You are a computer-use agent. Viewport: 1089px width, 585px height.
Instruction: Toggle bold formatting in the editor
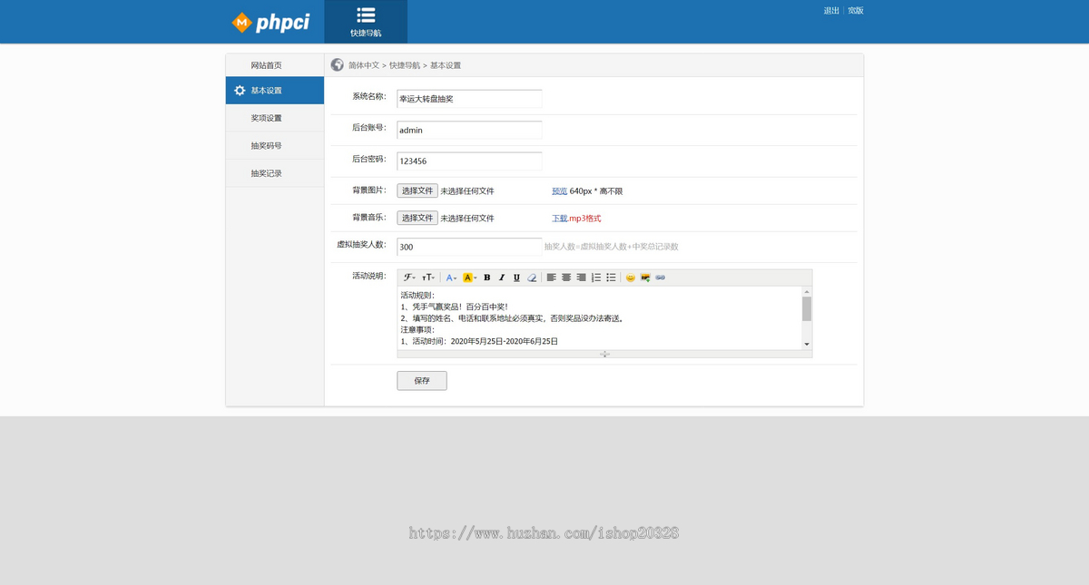(486, 277)
